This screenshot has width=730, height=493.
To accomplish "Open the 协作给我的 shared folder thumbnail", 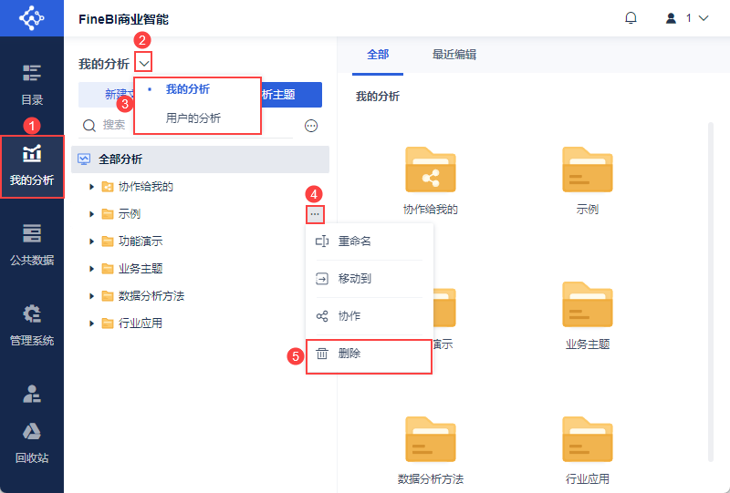I will click(x=430, y=169).
